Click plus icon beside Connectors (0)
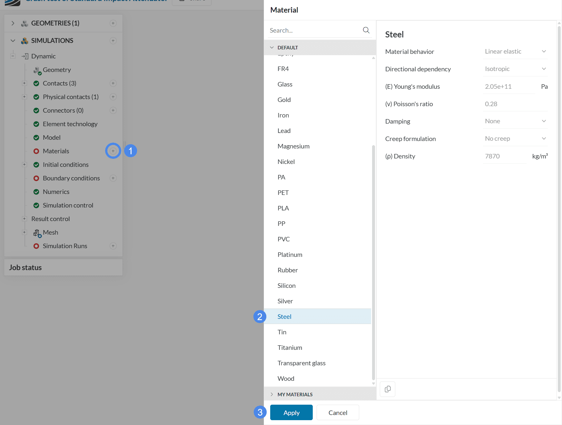 pos(113,110)
